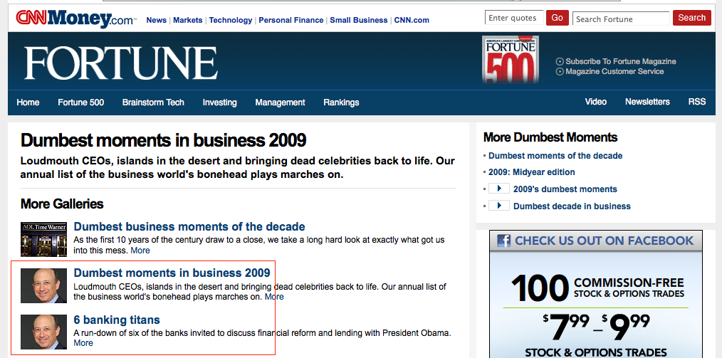Open Video in navigation bar
The width and height of the screenshot is (722, 358).
click(596, 102)
